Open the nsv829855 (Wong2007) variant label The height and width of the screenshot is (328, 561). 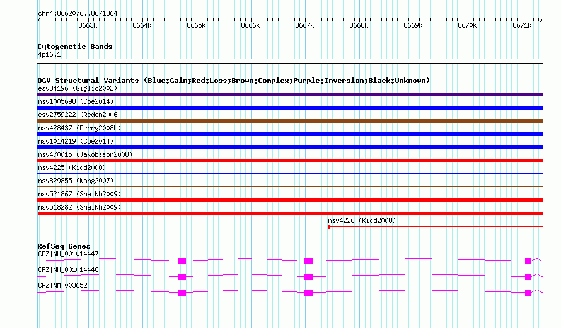pyautogui.click(x=76, y=181)
